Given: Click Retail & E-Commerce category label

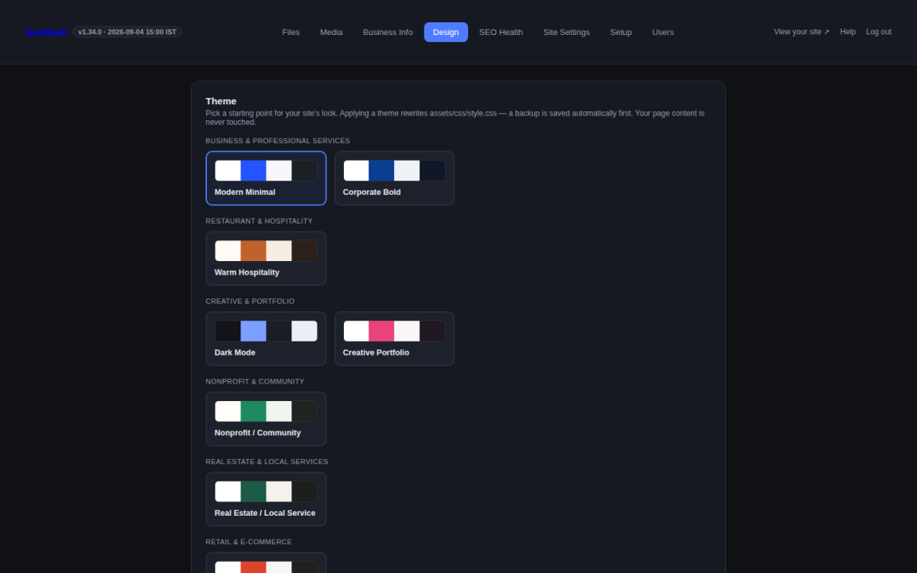Looking at the screenshot, I should pyautogui.click(x=248, y=541).
